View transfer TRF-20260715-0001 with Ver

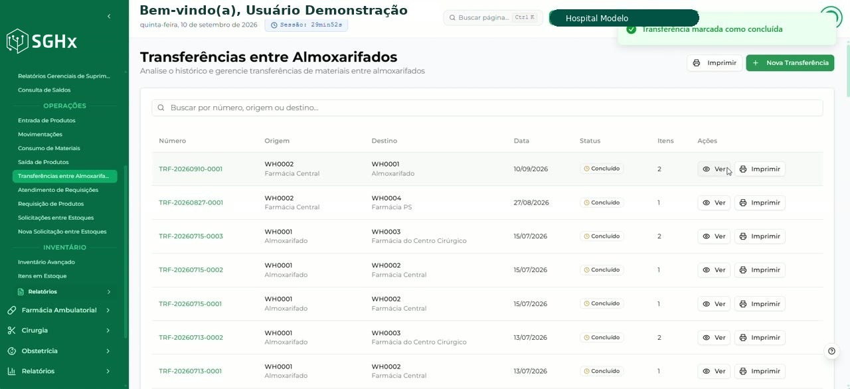[x=714, y=304]
